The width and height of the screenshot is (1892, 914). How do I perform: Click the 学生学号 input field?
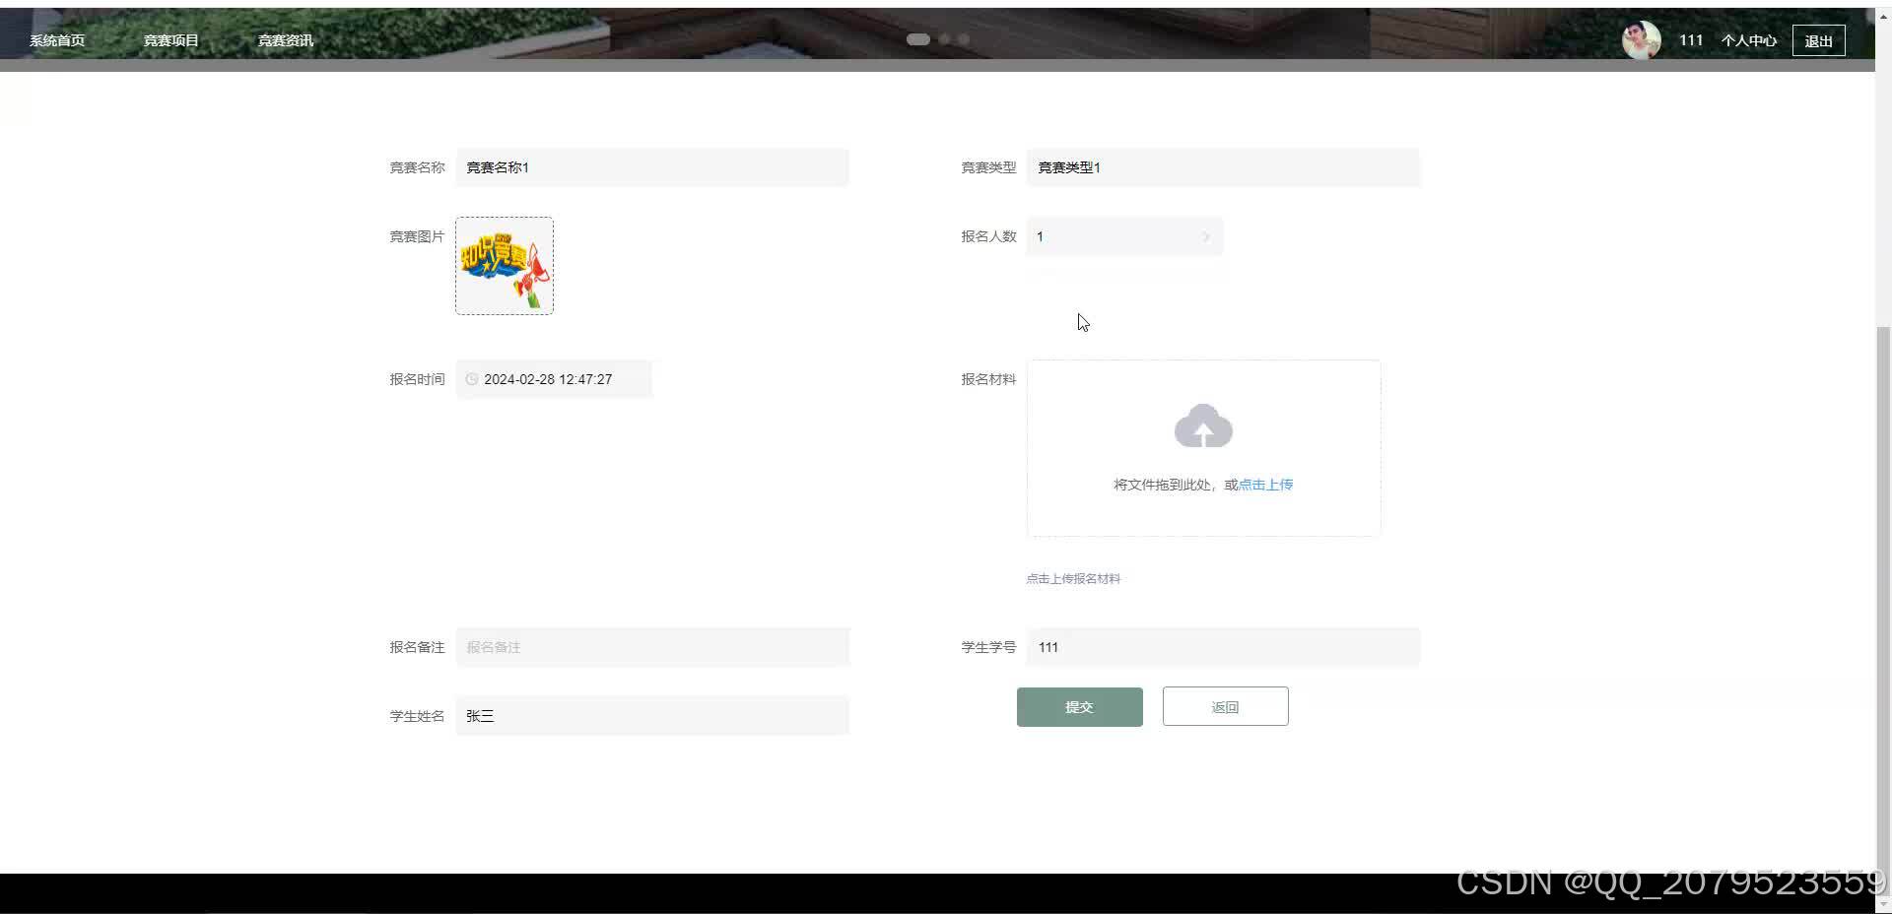click(x=1223, y=647)
